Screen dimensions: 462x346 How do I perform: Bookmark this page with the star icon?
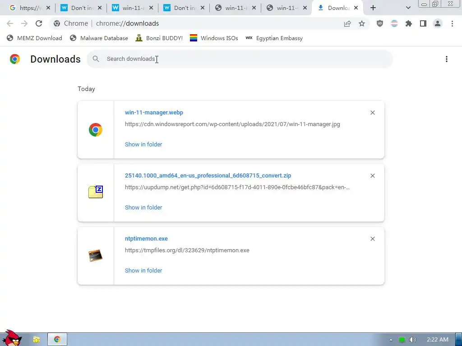[x=362, y=23]
